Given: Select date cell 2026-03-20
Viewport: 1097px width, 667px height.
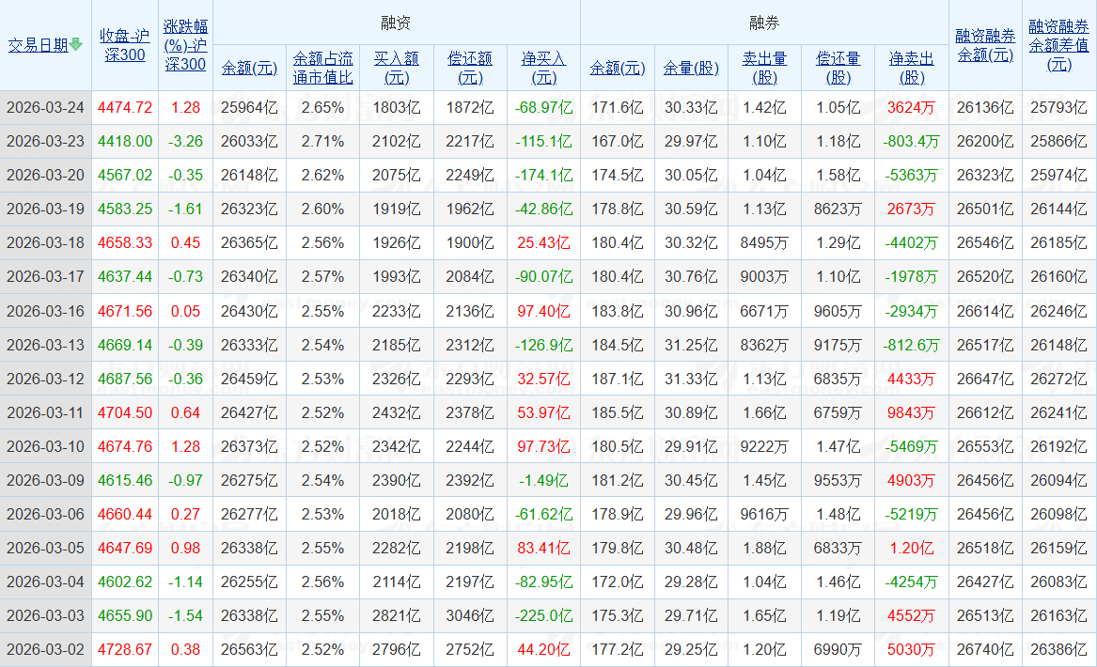Looking at the screenshot, I should (x=45, y=175).
